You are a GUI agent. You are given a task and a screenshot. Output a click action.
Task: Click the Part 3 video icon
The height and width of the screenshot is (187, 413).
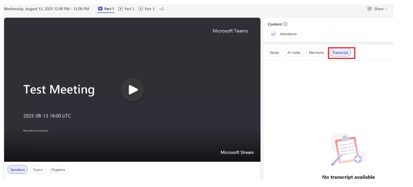coord(141,9)
